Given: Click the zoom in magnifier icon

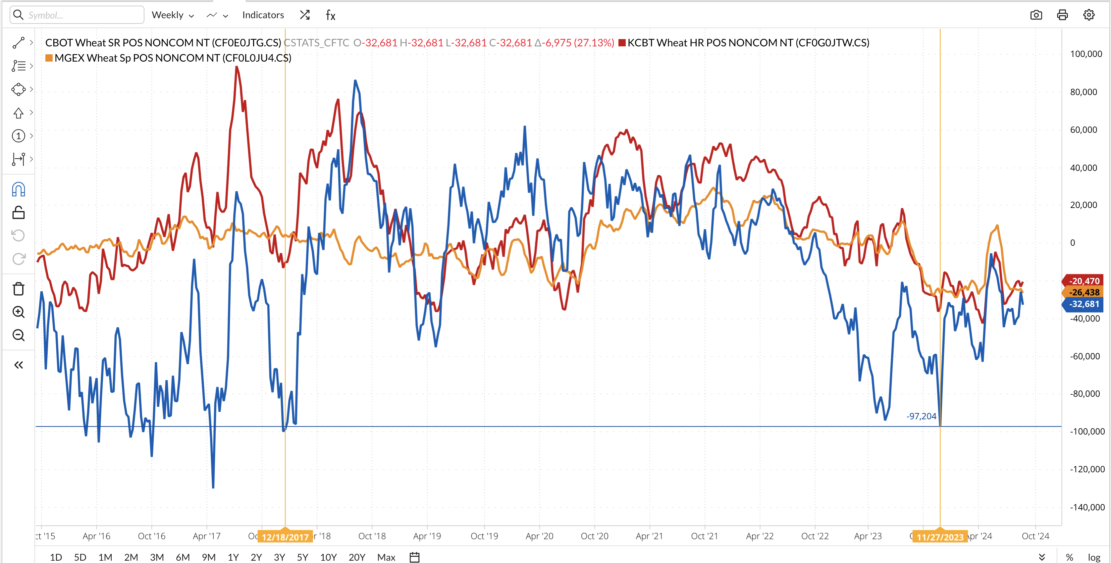Looking at the screenshot, I should 18,312.
